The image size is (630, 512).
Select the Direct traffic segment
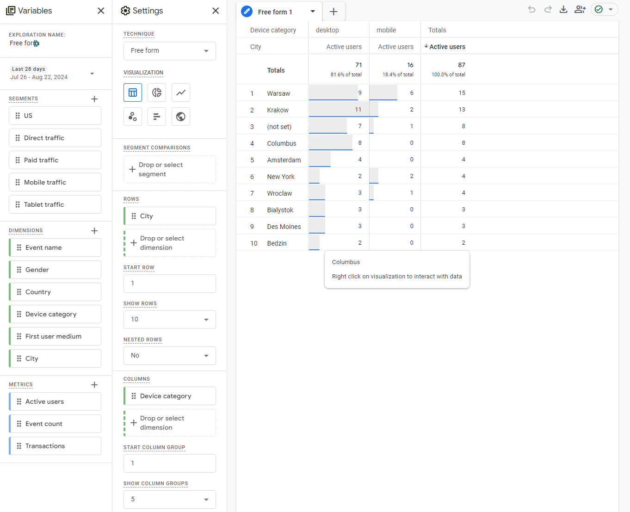click(x=55, y=138)
